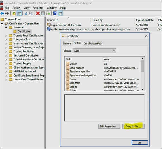Screen dimensions: 162x149
Task: Toggle the Show/Hide Console Tree icon
Action: (x=19, y=13)
